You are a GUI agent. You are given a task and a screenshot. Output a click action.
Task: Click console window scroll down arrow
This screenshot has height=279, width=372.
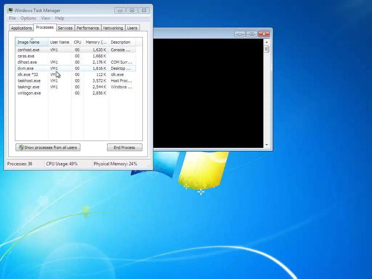pos(267,145)
